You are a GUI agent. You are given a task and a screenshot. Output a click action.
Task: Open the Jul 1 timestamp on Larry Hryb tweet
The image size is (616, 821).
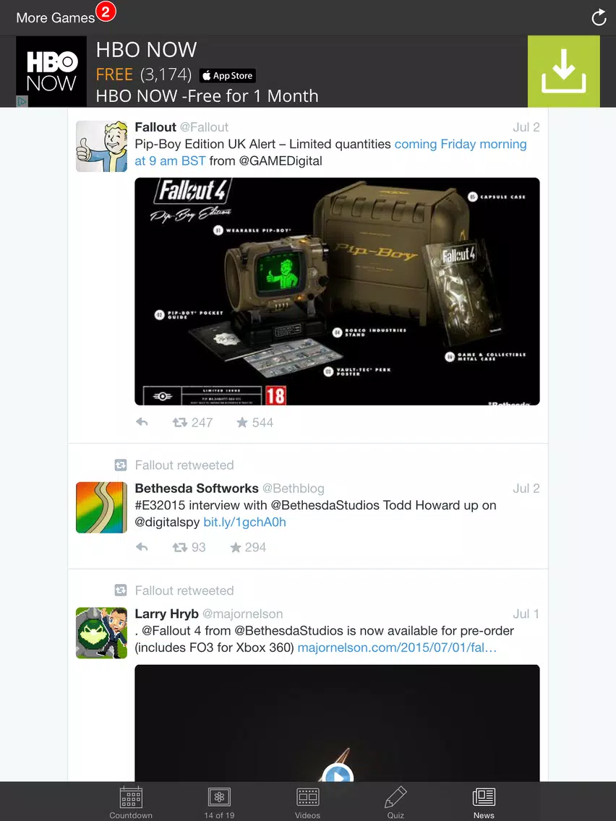click(x=526, y=614)
